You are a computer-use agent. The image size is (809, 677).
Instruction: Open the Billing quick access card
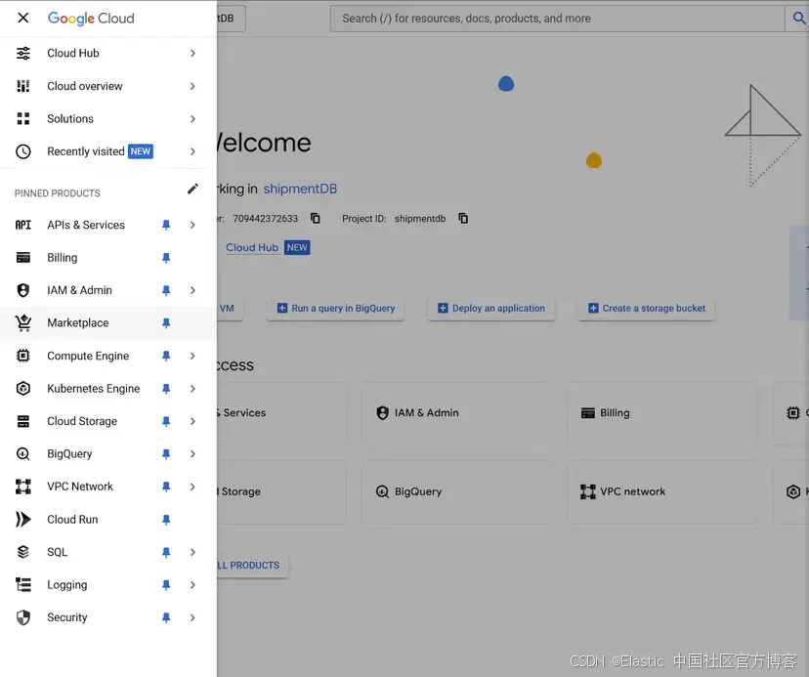coord(663,413)
